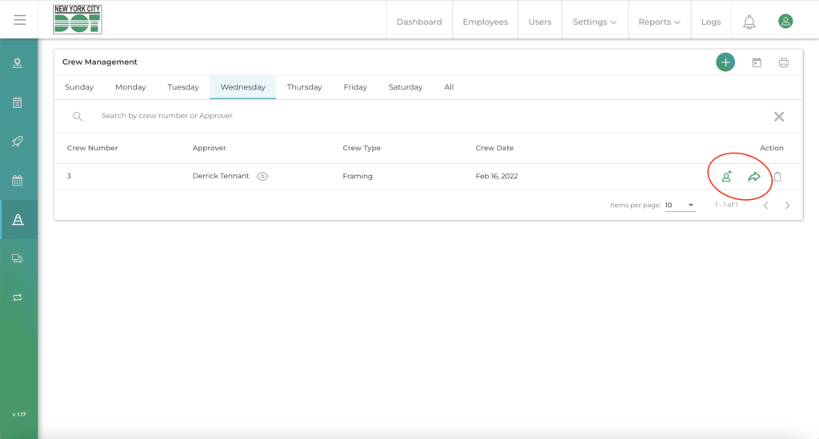The width and height of the screenshot is (819, 439).
Task: Click the notification bell icon
Action: click(x=749, y=22)
